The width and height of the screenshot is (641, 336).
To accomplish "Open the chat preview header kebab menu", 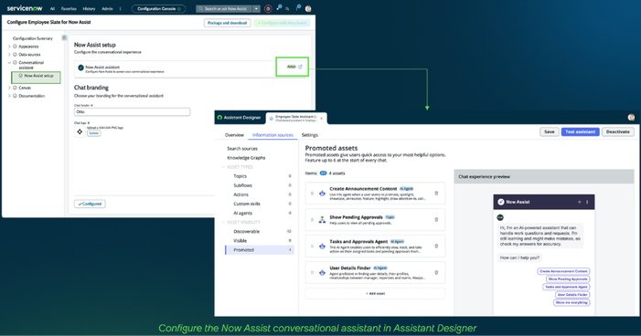I will 587,202.
